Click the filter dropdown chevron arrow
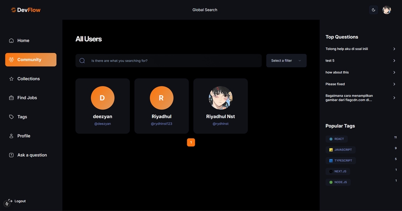The height and width of the screenshot is (211, 402). pyautogui.click(x=300, y=61)
